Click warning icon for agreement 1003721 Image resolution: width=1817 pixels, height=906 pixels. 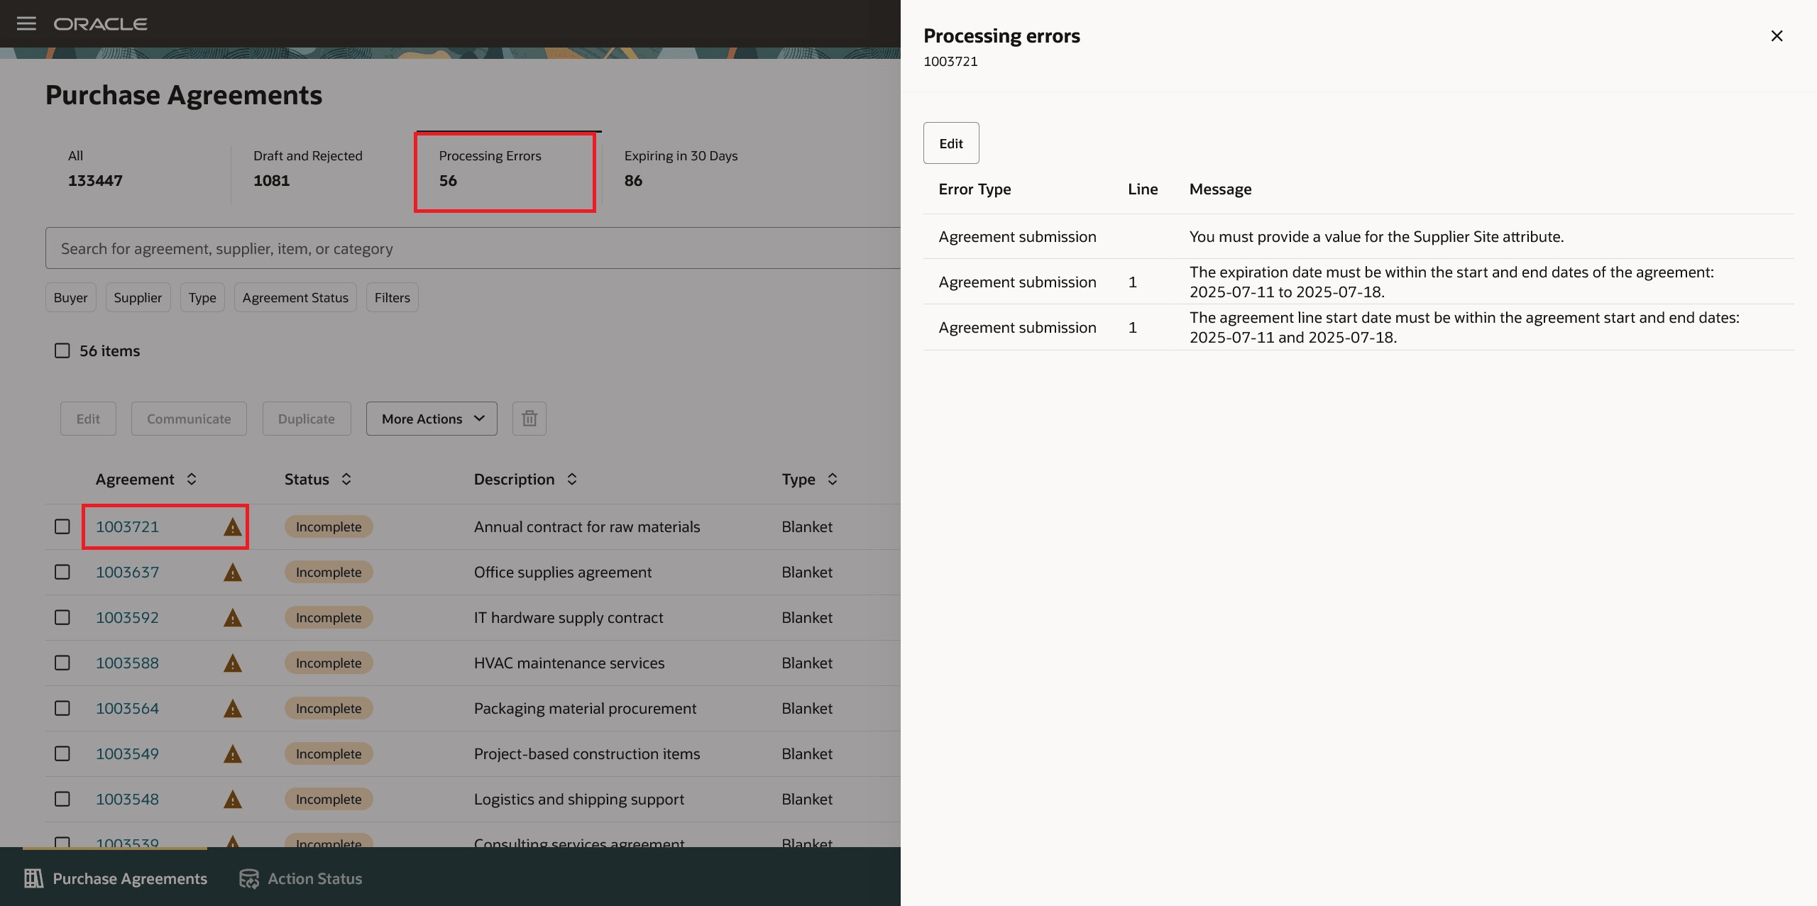pyautogui.click(x=232, y=527)
